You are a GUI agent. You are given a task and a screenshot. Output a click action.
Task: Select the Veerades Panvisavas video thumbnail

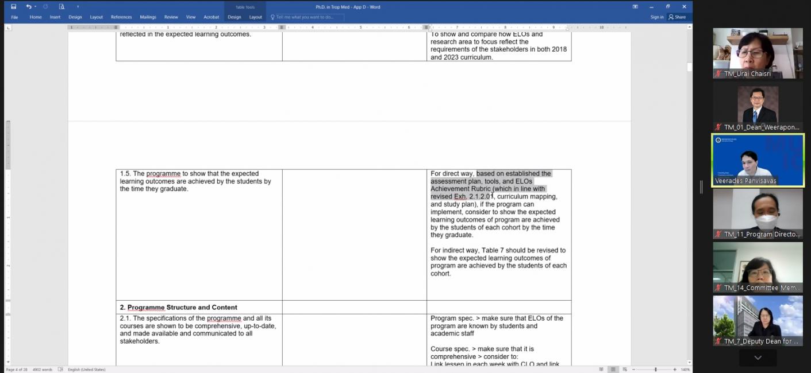click(758, 160)
